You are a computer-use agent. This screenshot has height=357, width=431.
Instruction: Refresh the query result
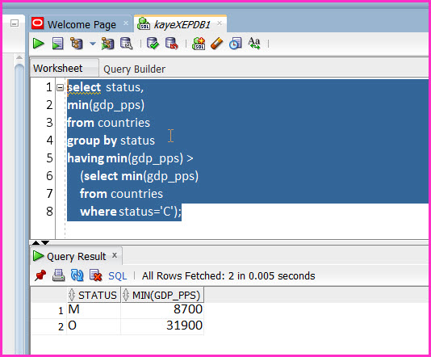click(x=77, y=275)
